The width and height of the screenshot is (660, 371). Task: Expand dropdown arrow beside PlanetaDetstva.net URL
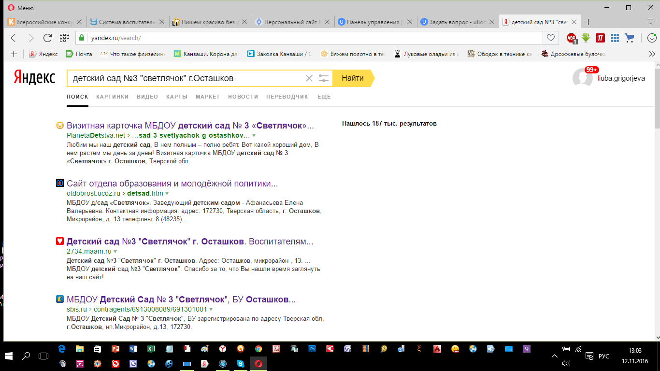(x=254, y=136)
